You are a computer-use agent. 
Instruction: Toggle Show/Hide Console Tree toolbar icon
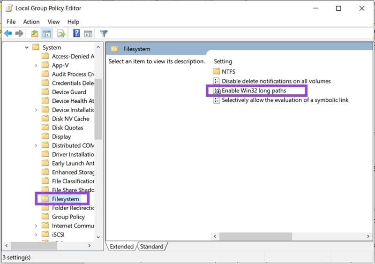[46, 33]
